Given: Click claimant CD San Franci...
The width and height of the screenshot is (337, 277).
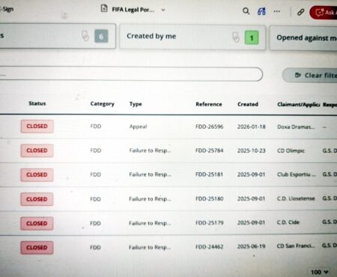Looking at the screenshot, I should coord(296,246).
